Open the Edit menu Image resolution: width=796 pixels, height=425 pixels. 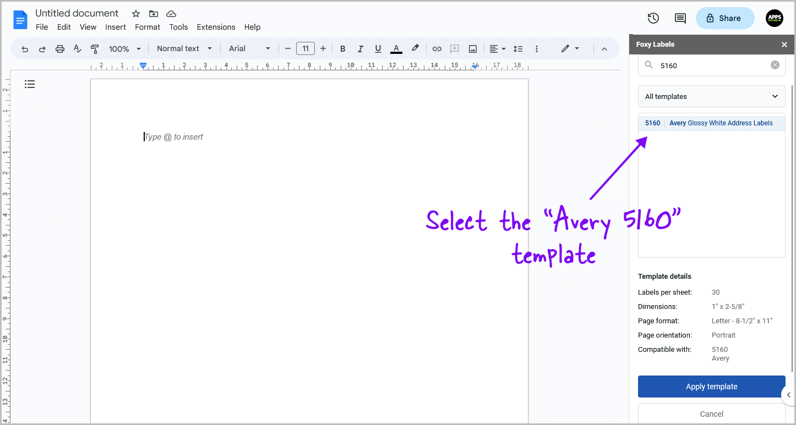(64, 27)
